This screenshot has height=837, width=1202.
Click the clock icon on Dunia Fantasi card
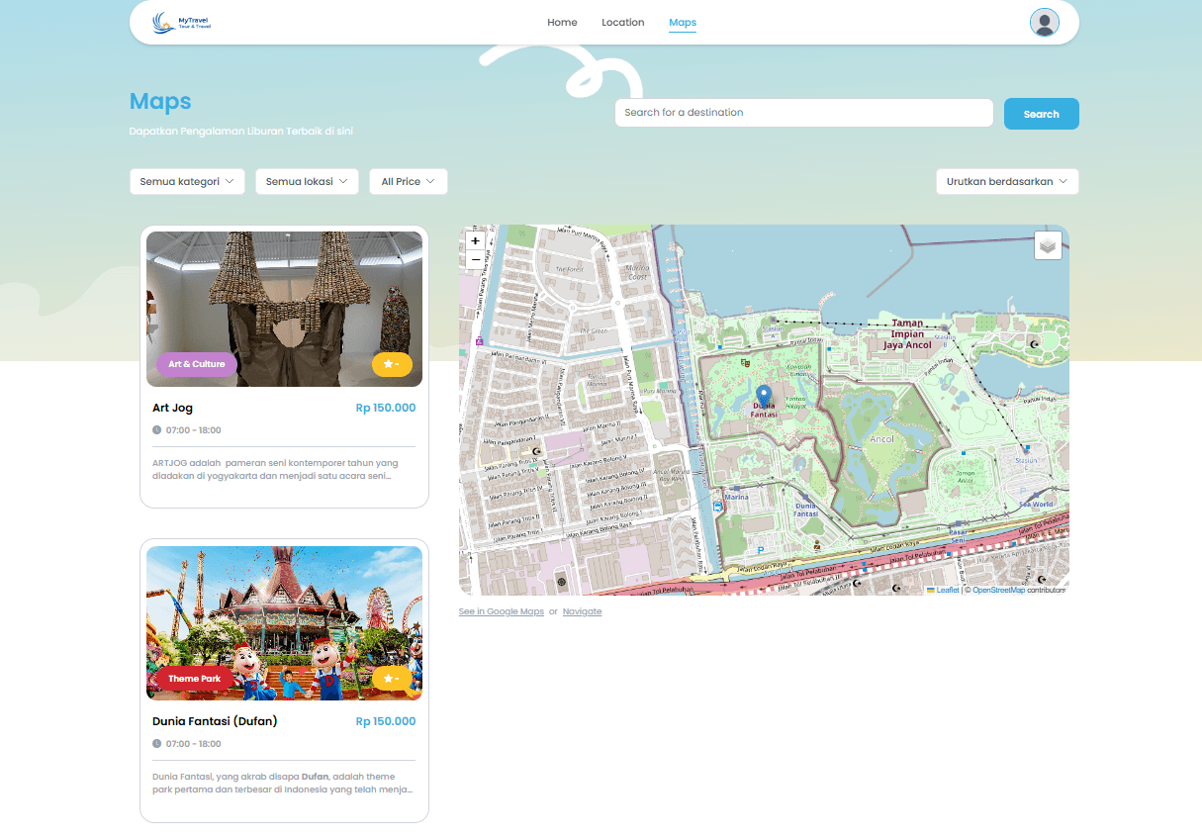(x=156, y=744)
